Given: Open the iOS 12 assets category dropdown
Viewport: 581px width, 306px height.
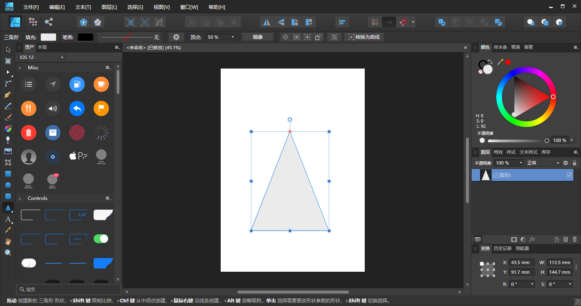Looking at the screenshot, I should click(41, 57).
